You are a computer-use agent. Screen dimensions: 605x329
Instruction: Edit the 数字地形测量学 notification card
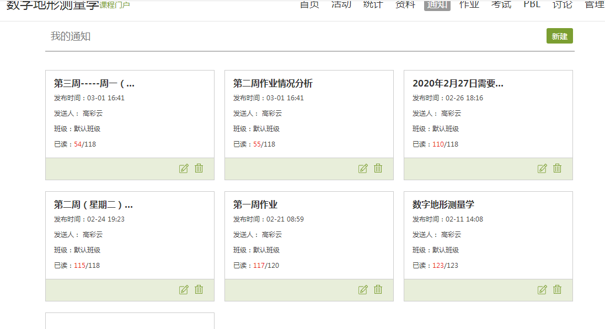point(542,290)
